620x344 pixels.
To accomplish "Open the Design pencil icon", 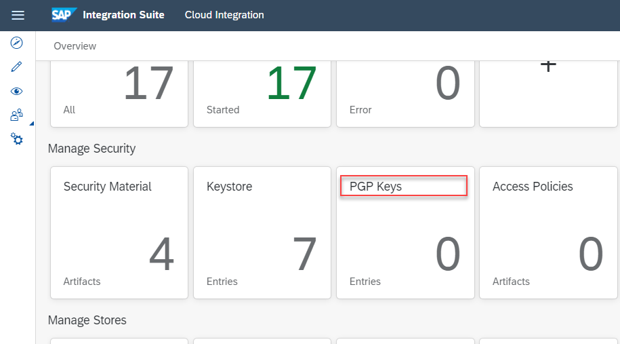I will click(17, 67).
